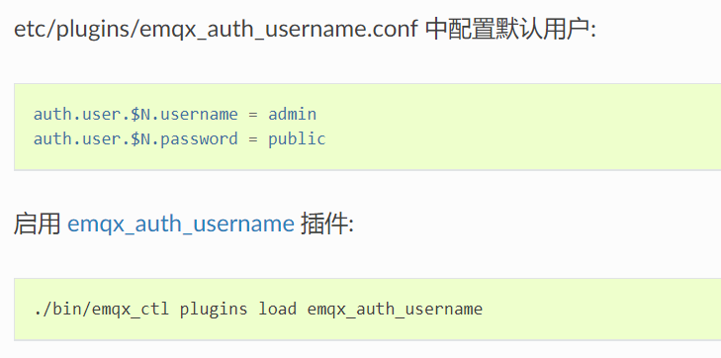The height and width of the screenshot is (358, 721).
Task: Click the word "启用" before the link
Action: coord(38,224)
